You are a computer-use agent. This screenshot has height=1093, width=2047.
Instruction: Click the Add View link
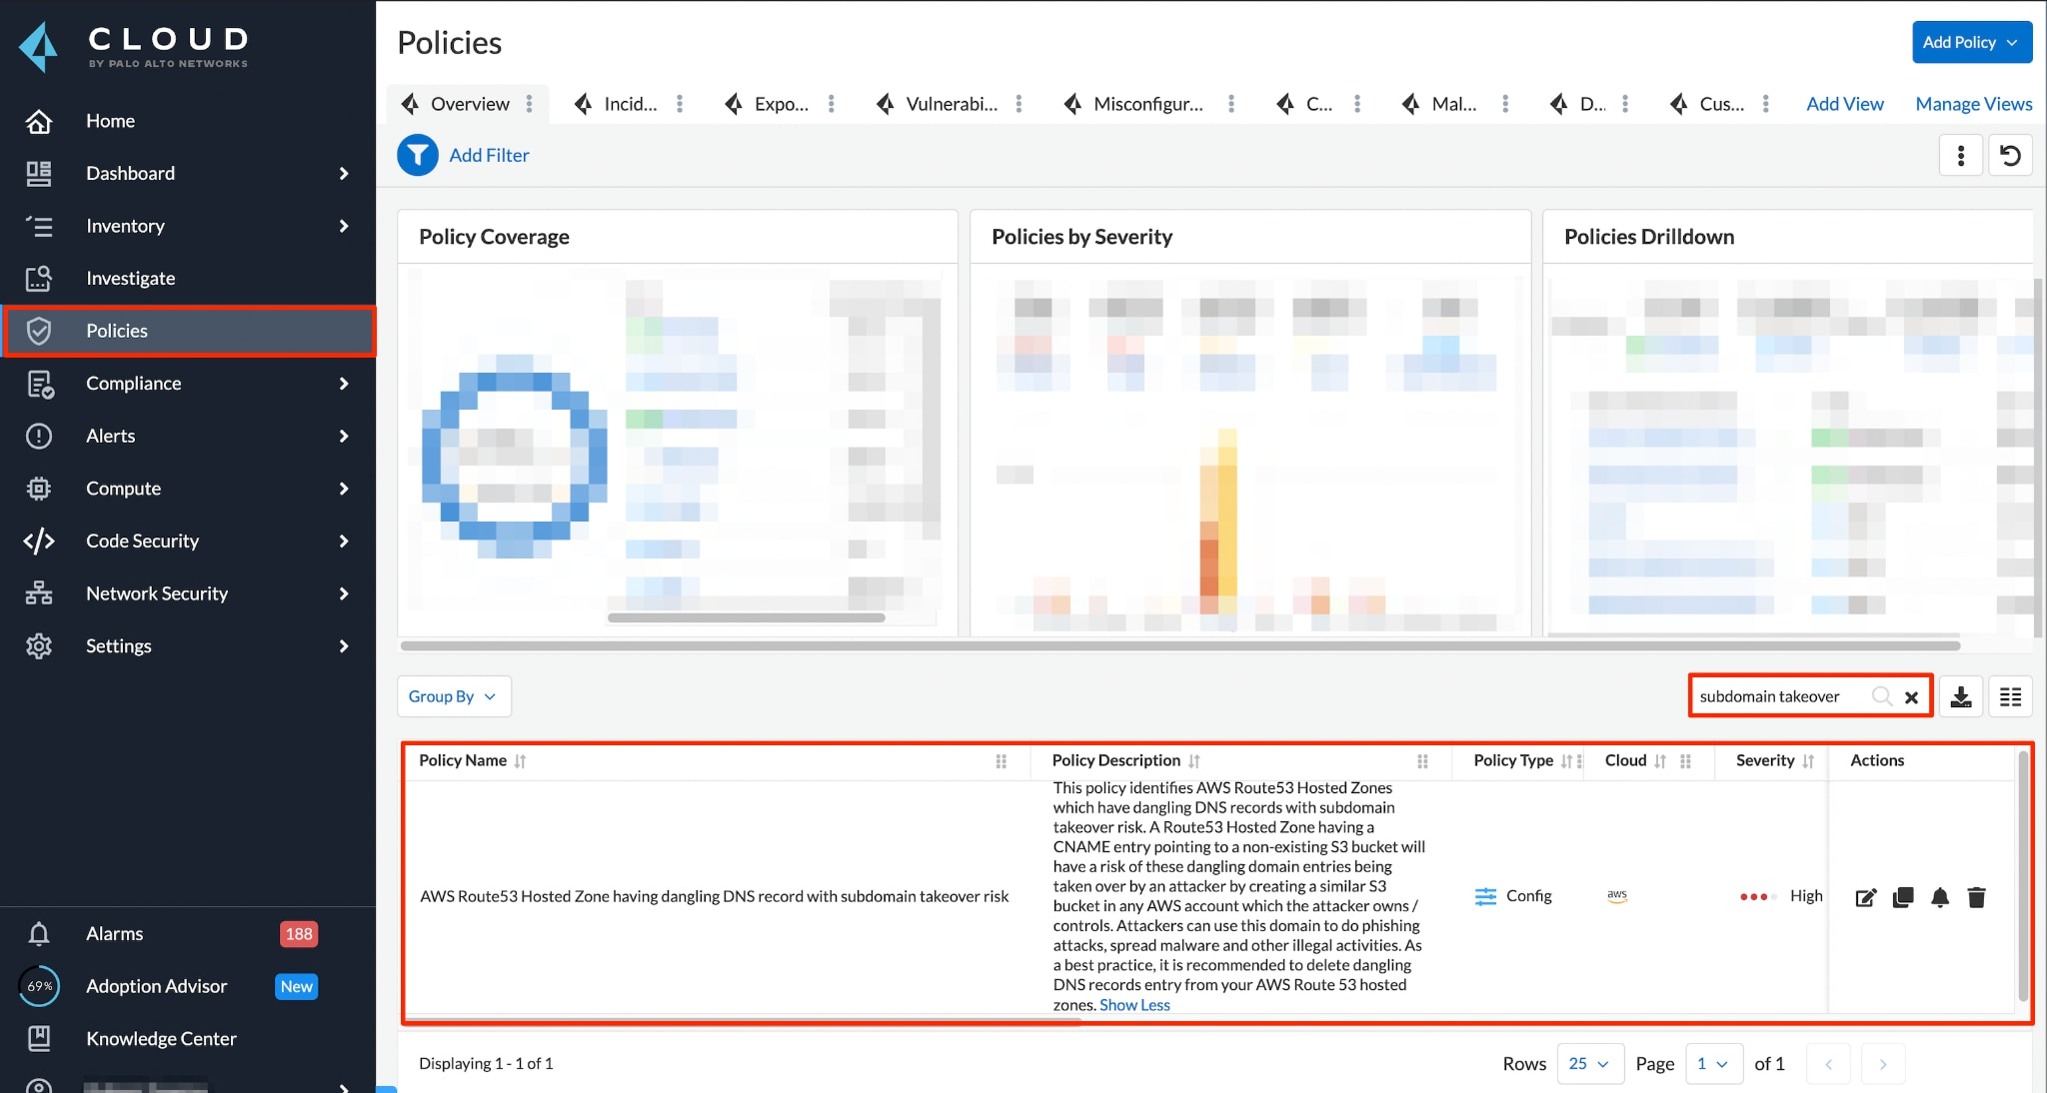(x=1844, y=104)
